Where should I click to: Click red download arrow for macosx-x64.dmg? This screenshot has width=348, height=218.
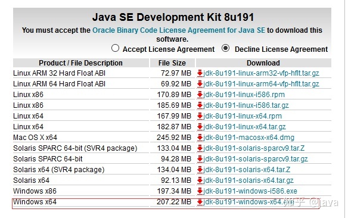pos(200,138)
